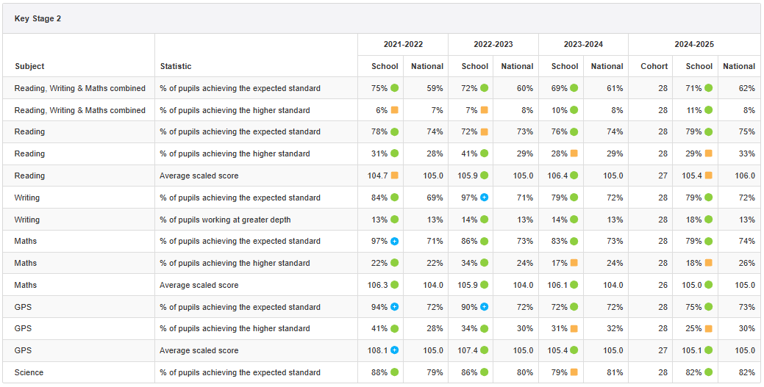Click the Statistic column header
The image size is (764, 387).
click(x=176, y=66)
